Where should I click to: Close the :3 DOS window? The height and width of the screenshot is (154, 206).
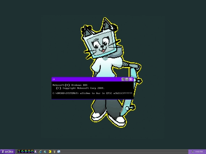coord(131,79)
